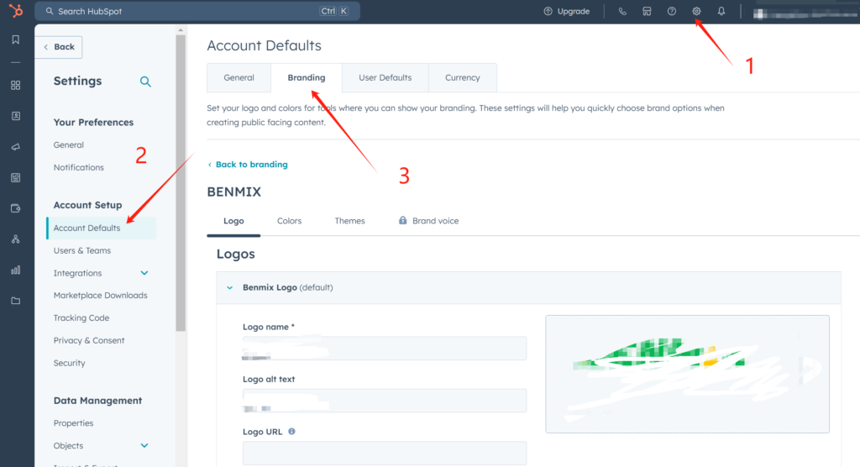Open the help question mark icon

click(x=672, y=12)
